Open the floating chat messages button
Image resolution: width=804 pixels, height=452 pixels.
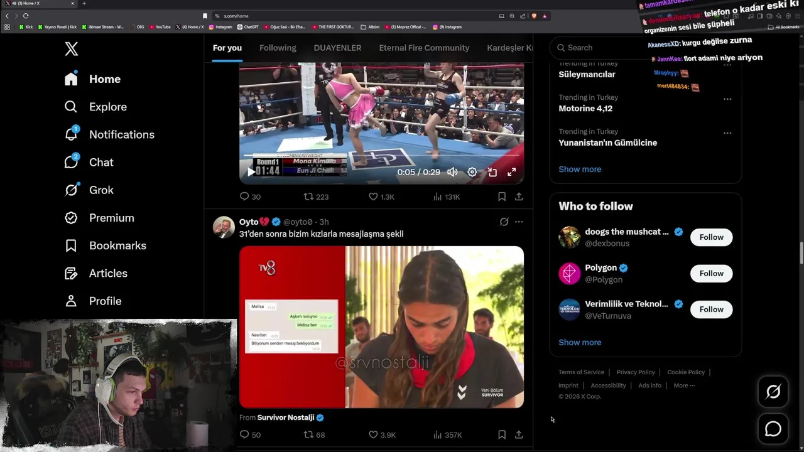click(773, 429)
